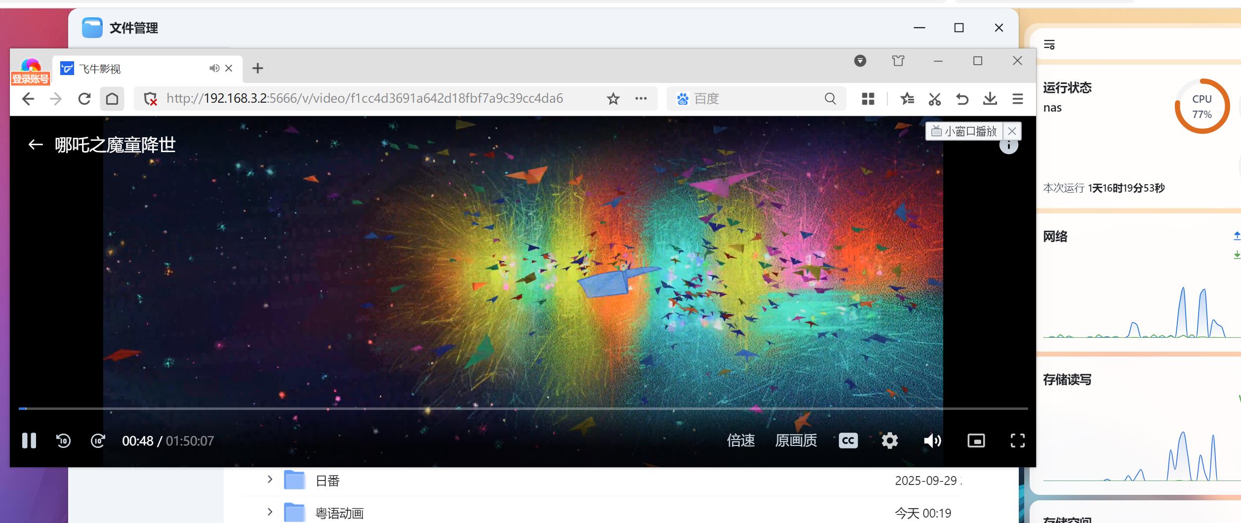Screen dimensions: 1241x523
Task: Skip forward 10 seconds in video
Action: tap(98, 441)
